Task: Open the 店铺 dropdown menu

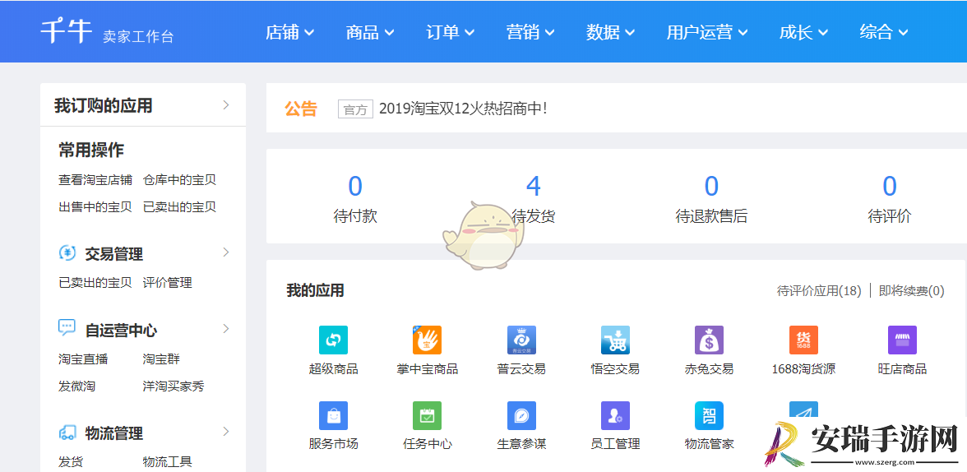Action: click(x=289, y=32)
